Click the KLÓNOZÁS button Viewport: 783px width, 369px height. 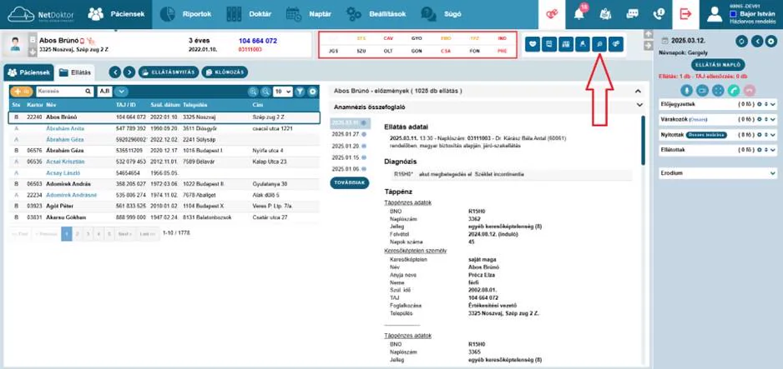tap(225, 72)
